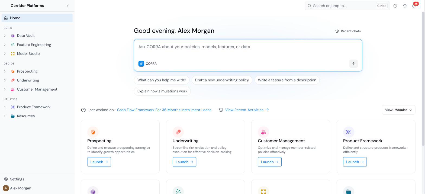Choose 'What can you help me with?' suggestion
The image size is (425, 194).
pos(162,80)
